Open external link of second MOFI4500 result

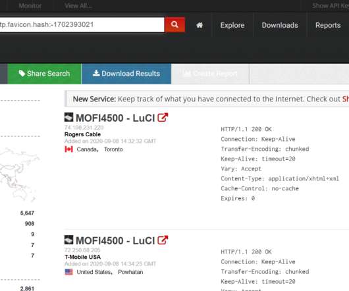tap(163, 240)
